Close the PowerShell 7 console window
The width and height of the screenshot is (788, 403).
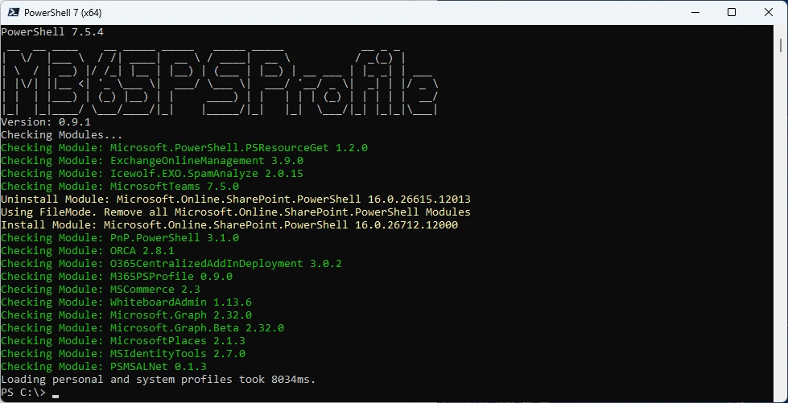(769, 12)
